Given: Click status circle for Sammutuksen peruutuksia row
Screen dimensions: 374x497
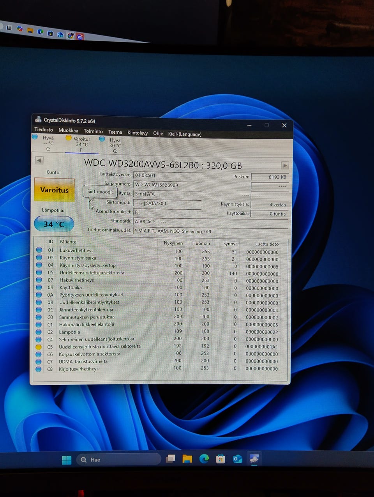Looking at the screenshot, I should pos(39,317).
